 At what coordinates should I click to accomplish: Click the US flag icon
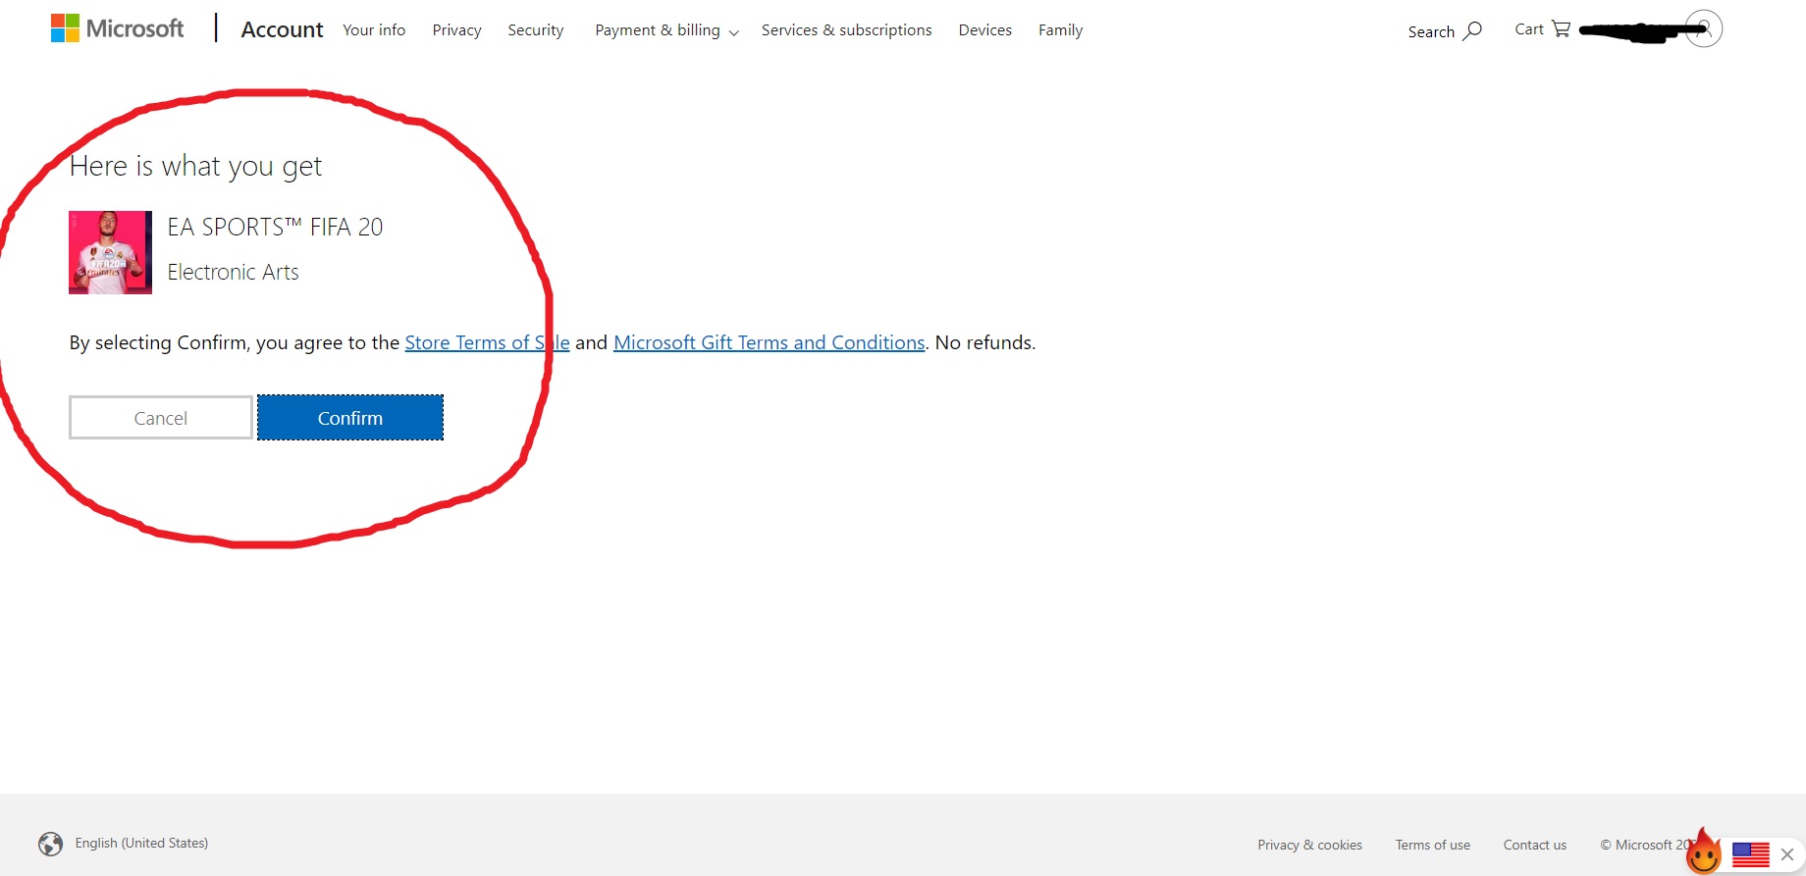[1750, 854]
